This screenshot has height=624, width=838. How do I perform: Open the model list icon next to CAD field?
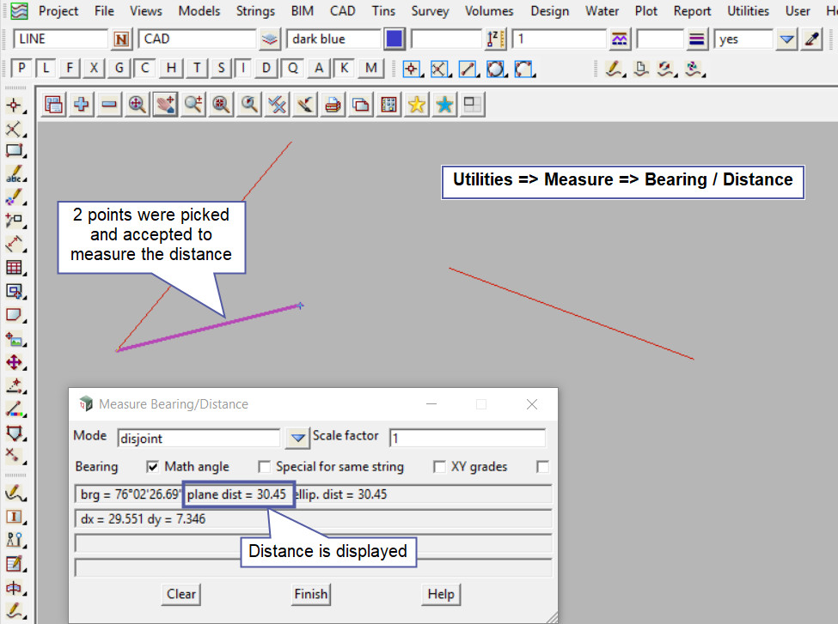(271, 39)
